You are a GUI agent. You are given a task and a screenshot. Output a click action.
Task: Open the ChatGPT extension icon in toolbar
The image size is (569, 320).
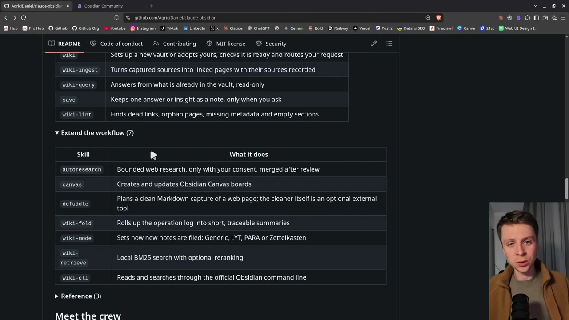pyautogui.click(x=510, y=18)
